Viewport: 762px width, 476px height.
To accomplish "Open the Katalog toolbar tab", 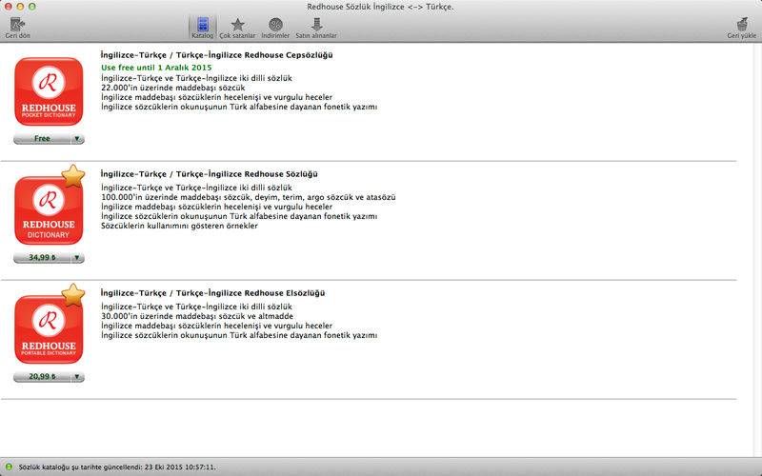I will click(x=203, y=28).
